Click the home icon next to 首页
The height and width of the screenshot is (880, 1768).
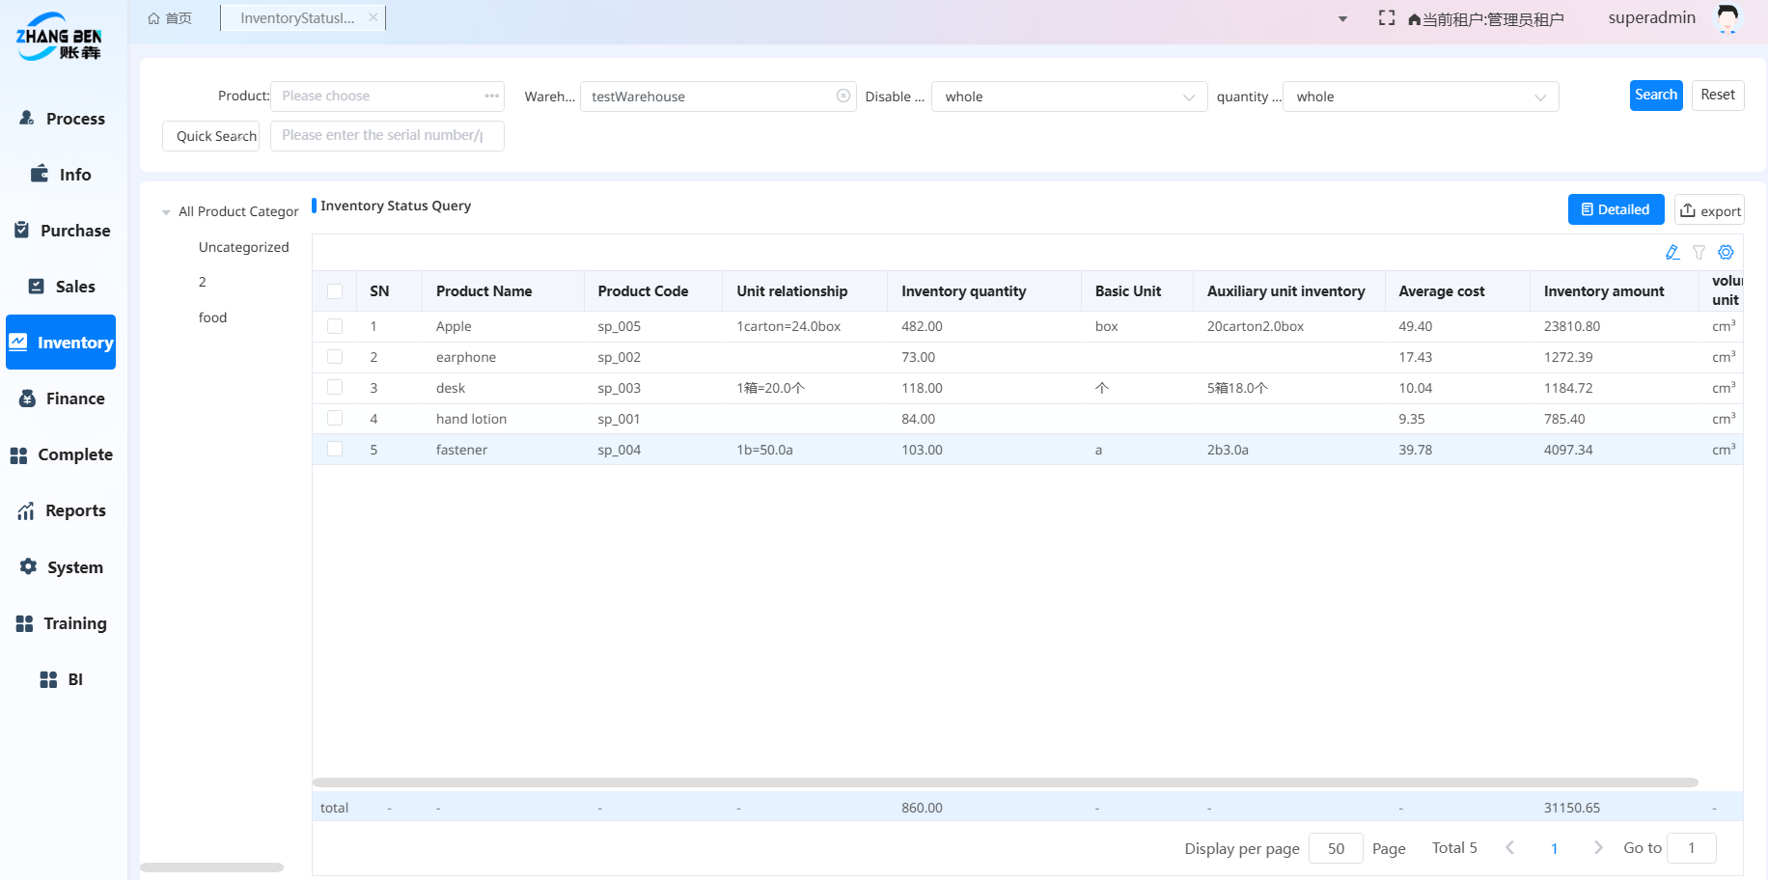[x=153, y=16]
